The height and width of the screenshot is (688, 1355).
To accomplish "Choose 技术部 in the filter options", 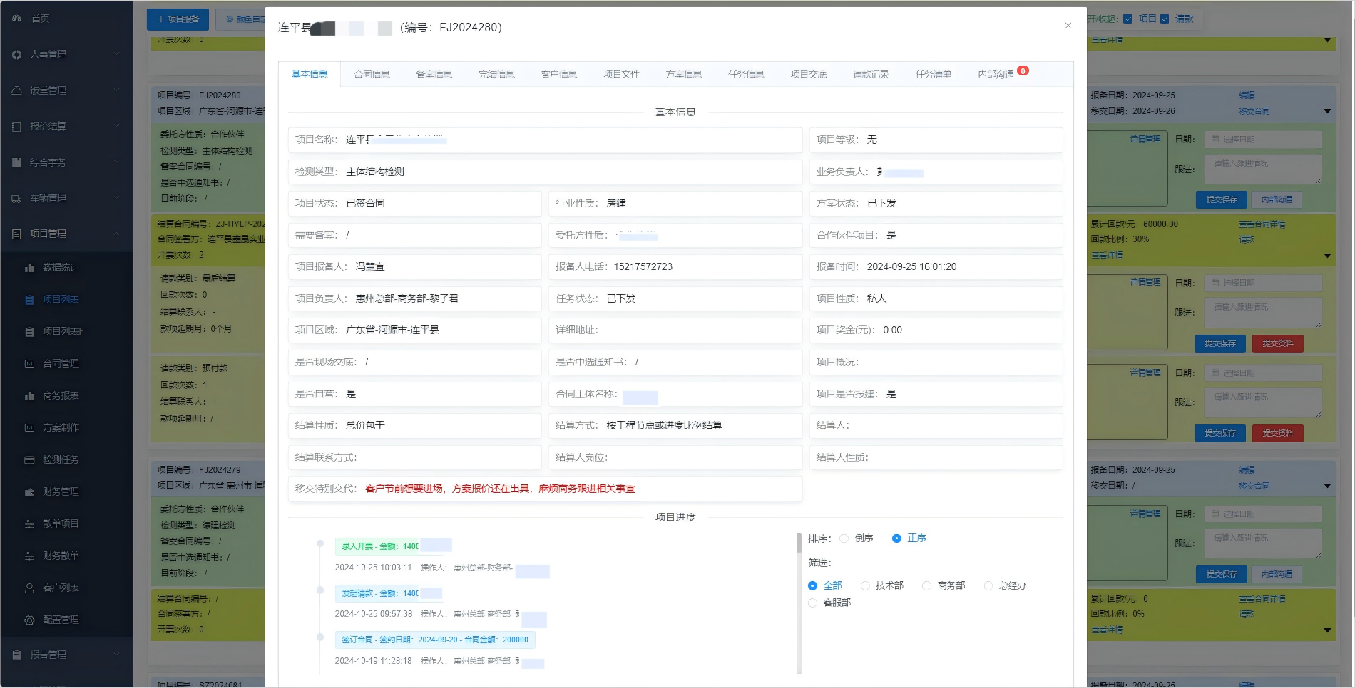I will click(x=865, y=585).
